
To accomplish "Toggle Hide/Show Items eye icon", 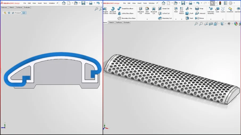I will 229,24.
